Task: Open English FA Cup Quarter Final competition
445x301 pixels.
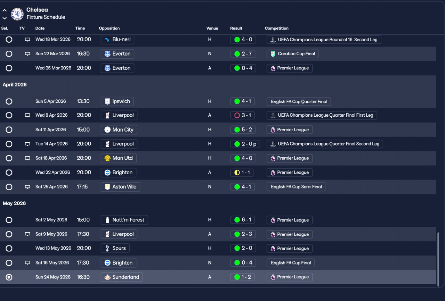Action: 299,101
